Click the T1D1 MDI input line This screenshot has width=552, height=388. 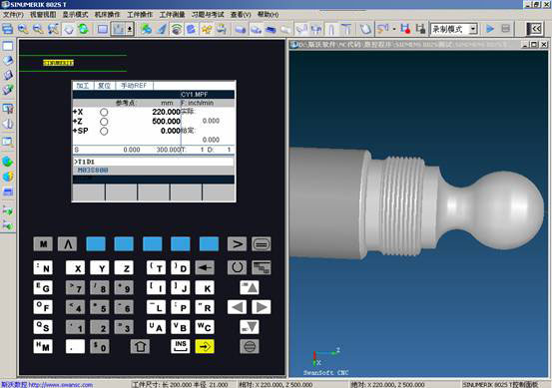coord(153,162)
